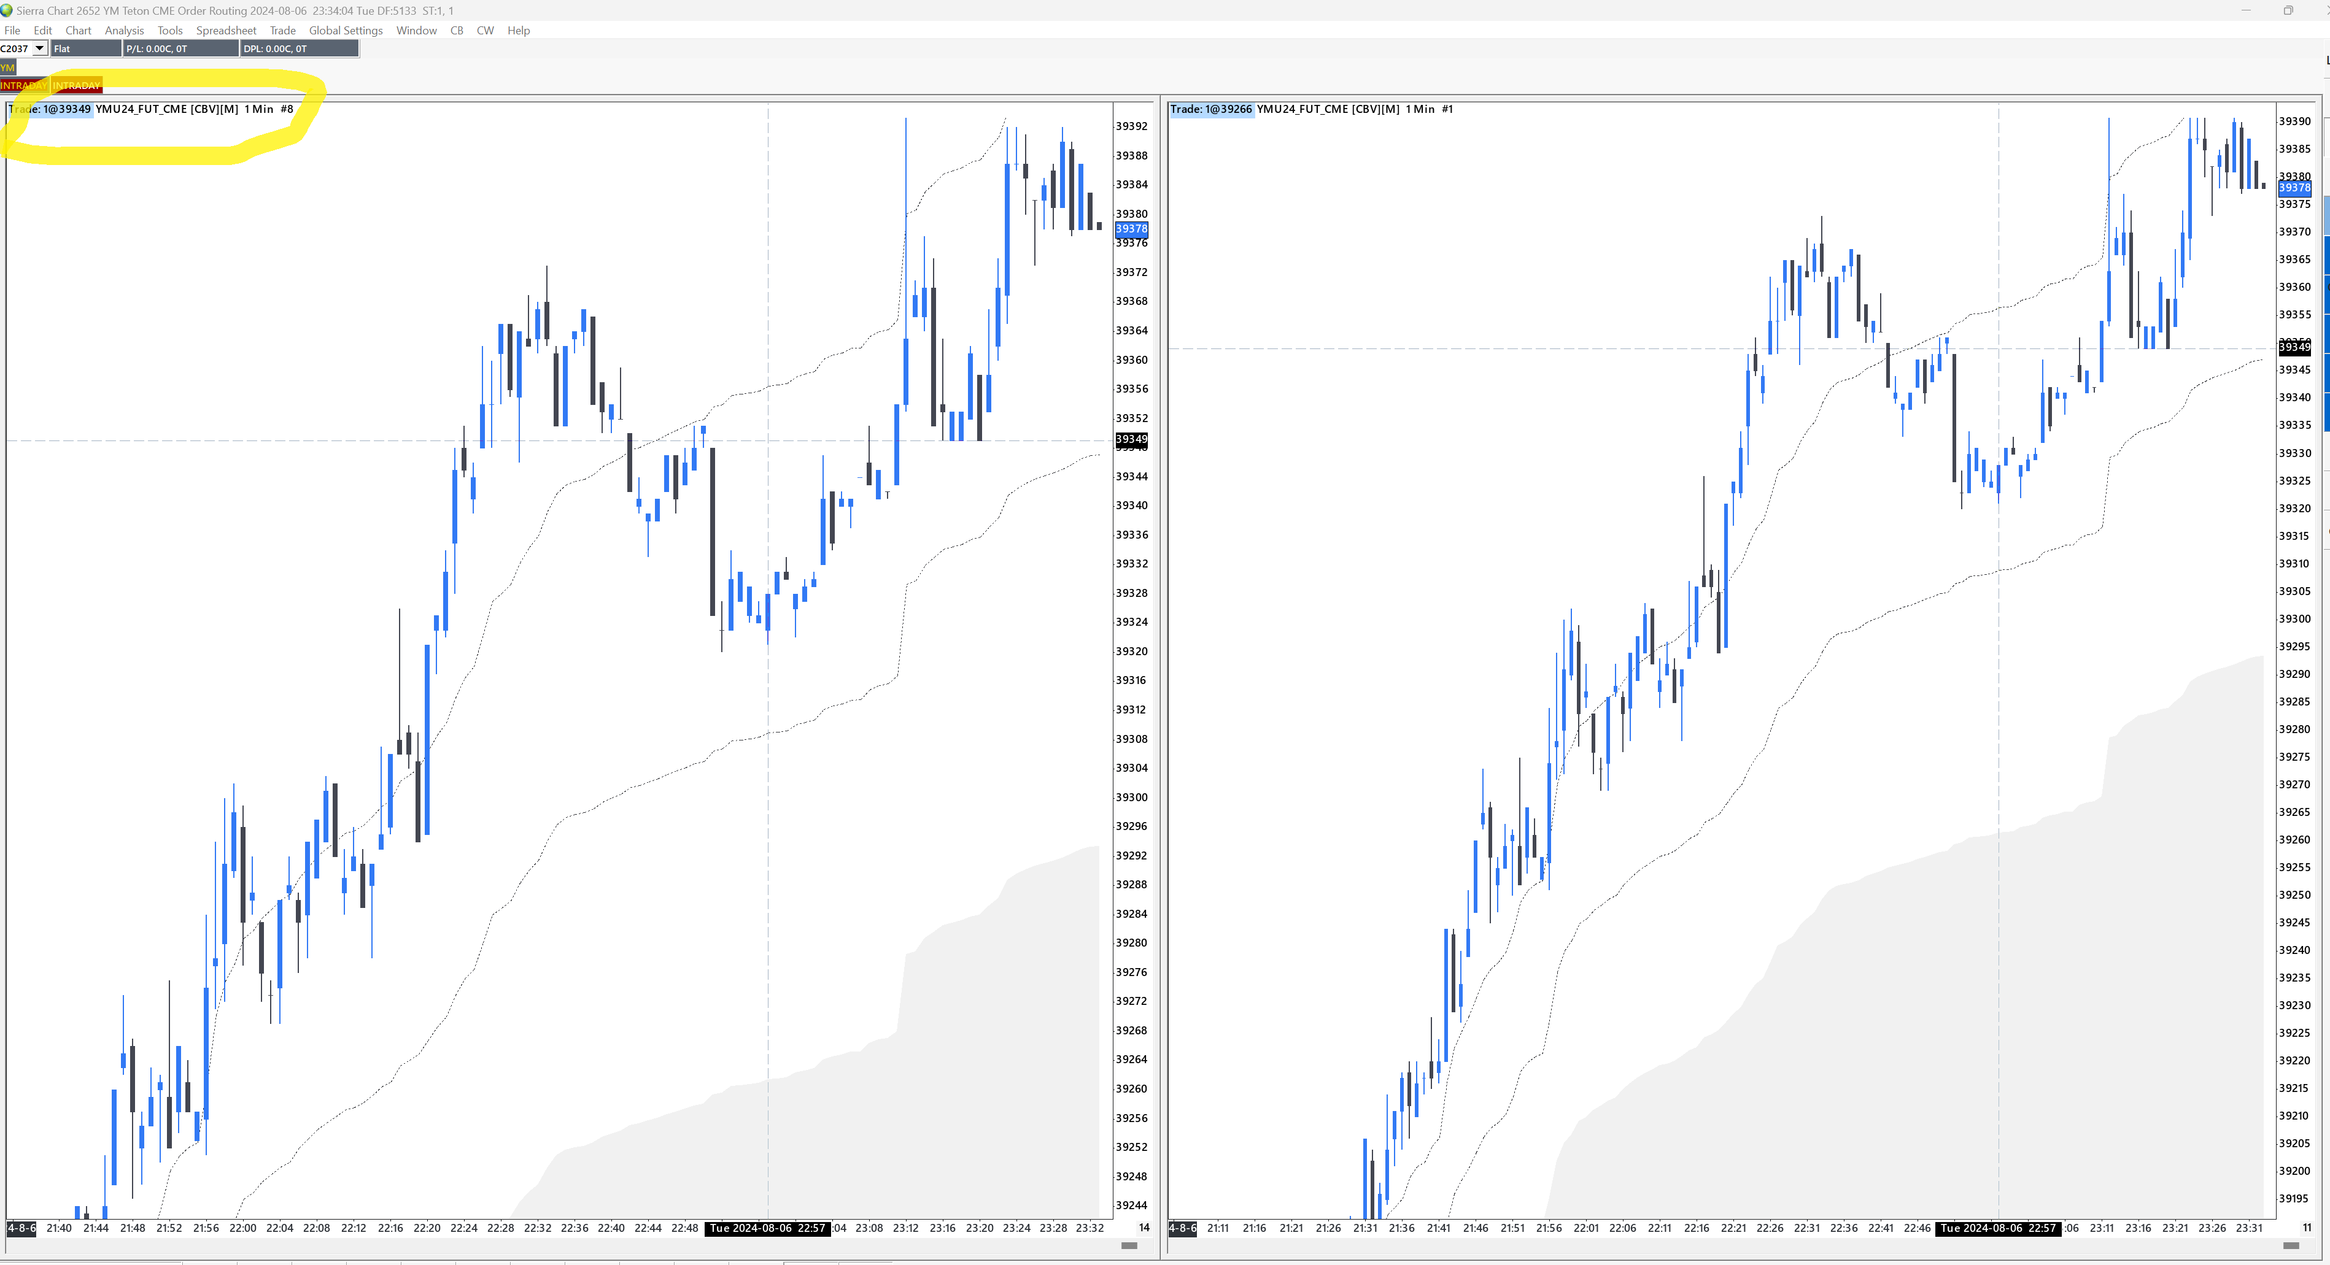Click the bar spacing value 14 under chart #8
This screenshot has height=1265, width=2330.
coord(1144,1228)
